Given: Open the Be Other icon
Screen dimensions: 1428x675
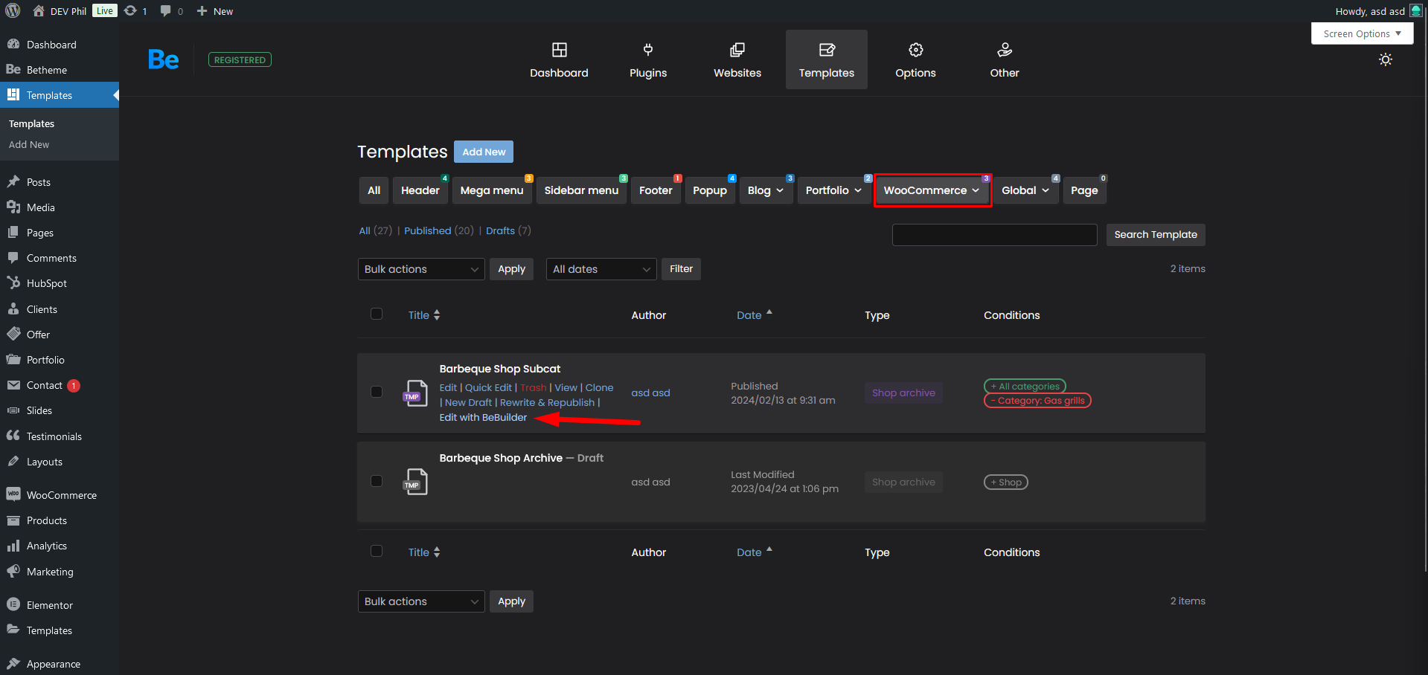Looking at the screenshot, I should [x=1005, y=50].
